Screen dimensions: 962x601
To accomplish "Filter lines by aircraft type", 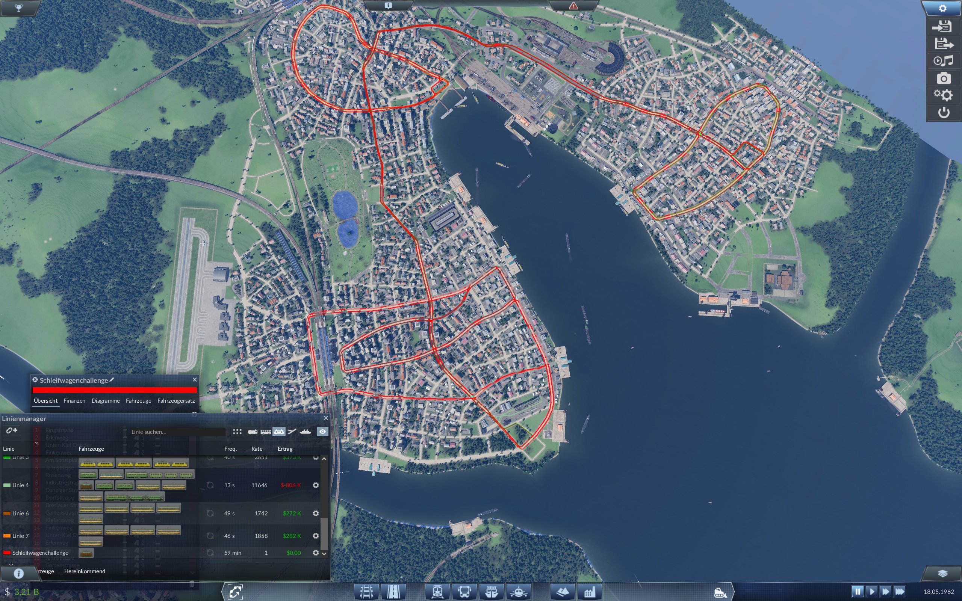I will 292,432.
